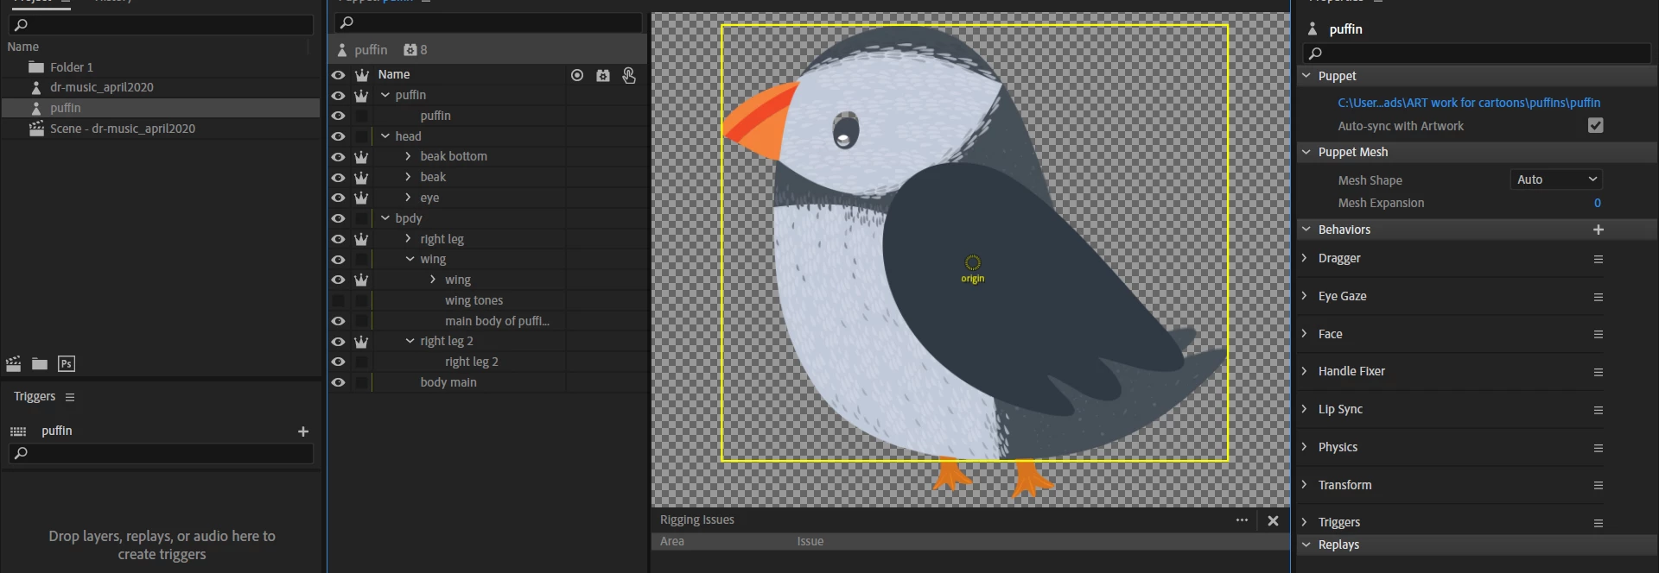
Task: Click the Mesh Expansion value 0
Action: [x=1598, y=203]
